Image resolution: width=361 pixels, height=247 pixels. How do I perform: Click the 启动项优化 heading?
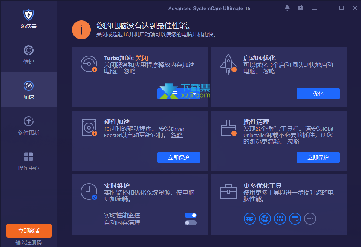point(260,58)
